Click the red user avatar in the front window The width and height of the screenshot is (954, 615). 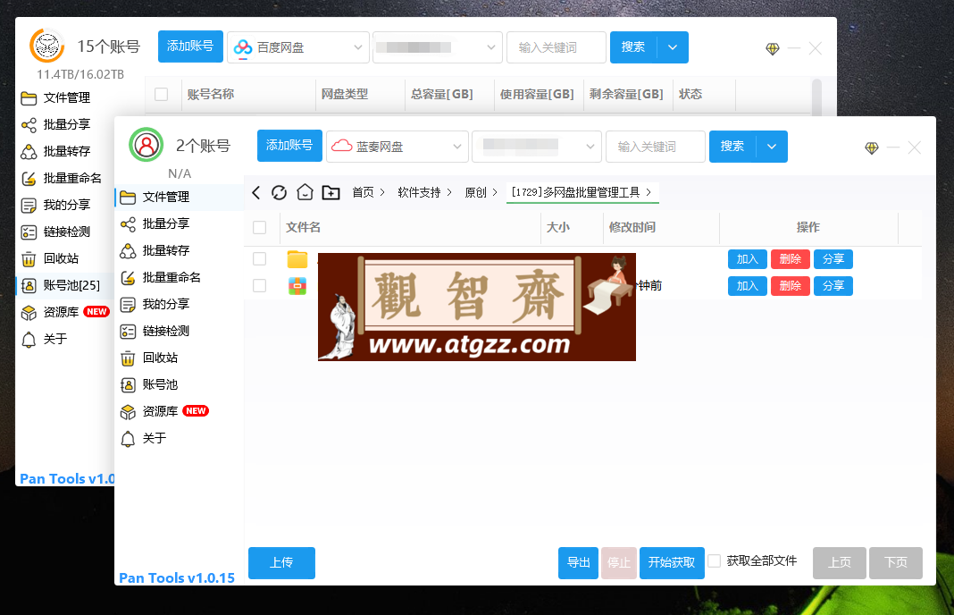pyautogui.click(x=146, y=145)
